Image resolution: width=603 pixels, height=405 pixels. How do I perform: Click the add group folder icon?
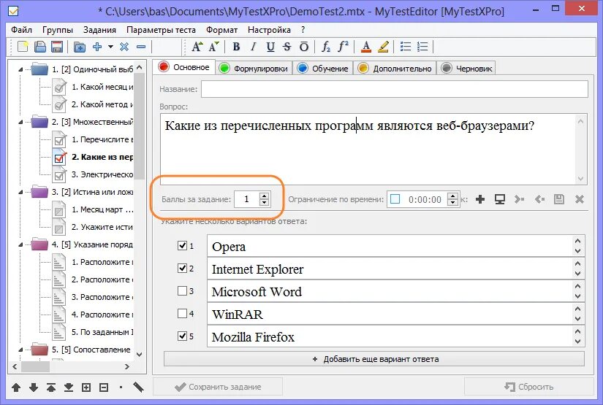click(x=80, y=47)
